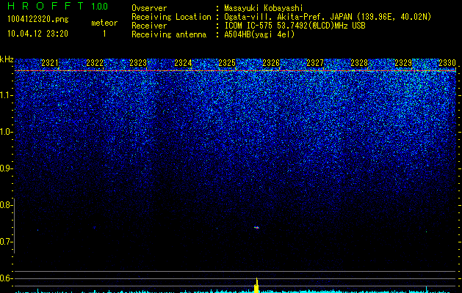Click the 2321 time marker
This screenshot has height=293, width=462.
(50, 62)
